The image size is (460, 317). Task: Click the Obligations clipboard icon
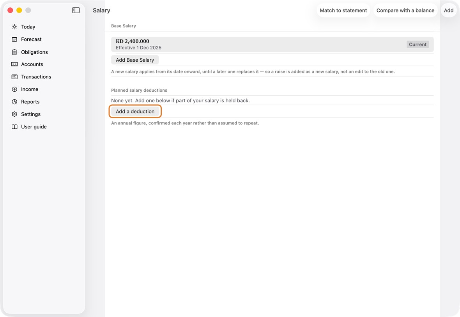point(14,52)
